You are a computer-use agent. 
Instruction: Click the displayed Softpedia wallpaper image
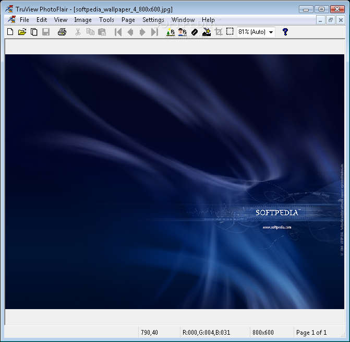click(175, 182)
